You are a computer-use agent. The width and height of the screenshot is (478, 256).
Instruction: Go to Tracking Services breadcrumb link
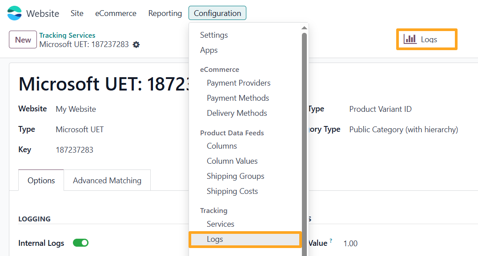67,35
